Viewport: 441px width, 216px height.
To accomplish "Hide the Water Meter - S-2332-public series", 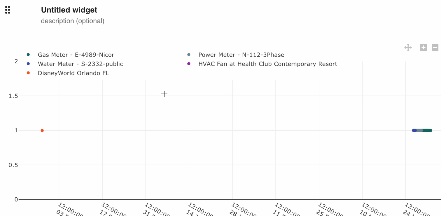I will (80, 64).
